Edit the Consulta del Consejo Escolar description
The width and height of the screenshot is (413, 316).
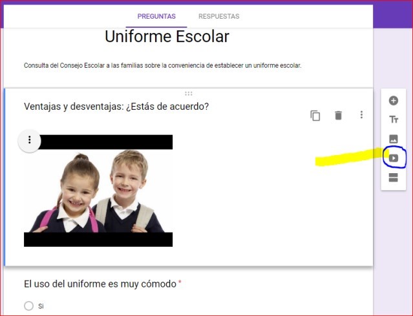[x=162, y=66]
